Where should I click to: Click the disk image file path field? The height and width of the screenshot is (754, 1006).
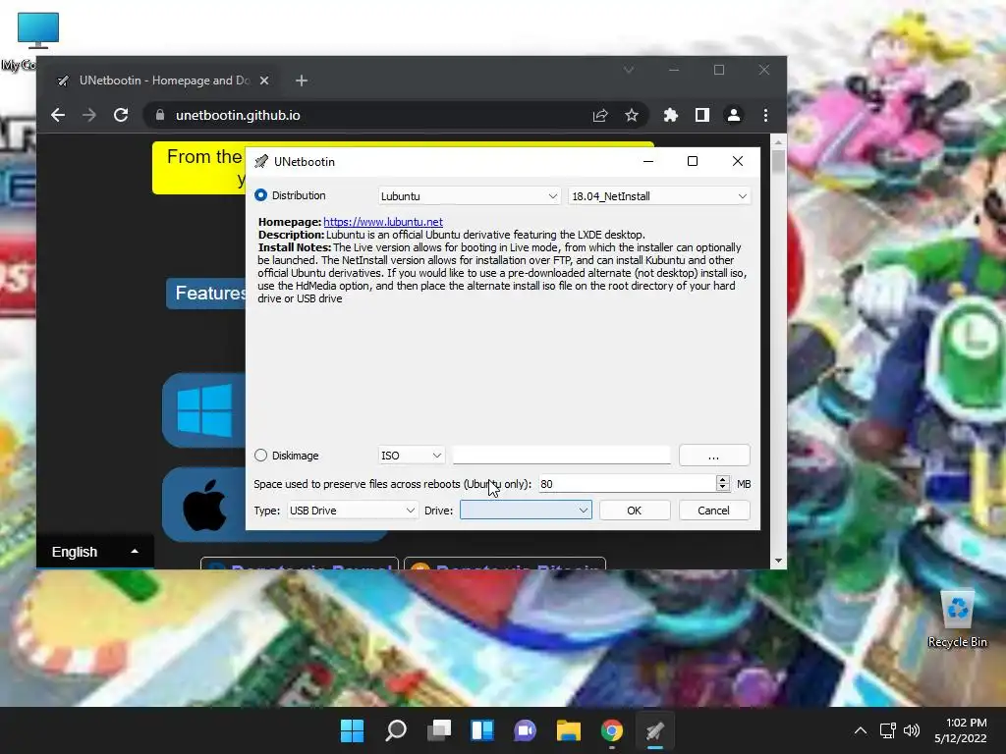(561, 456)
